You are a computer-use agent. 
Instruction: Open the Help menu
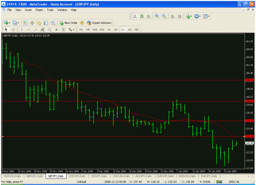[74, 10]
